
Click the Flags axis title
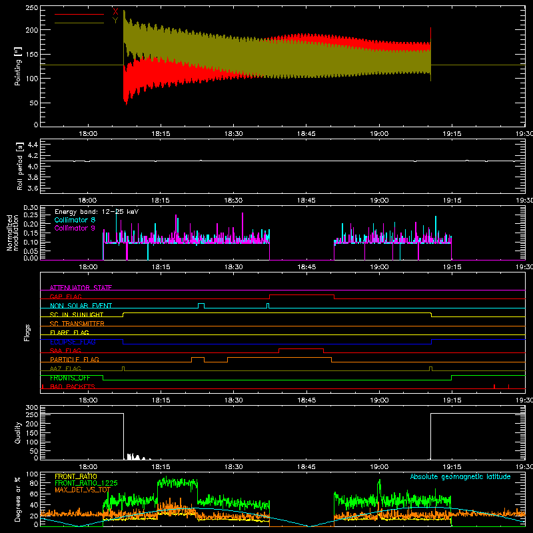27,332
